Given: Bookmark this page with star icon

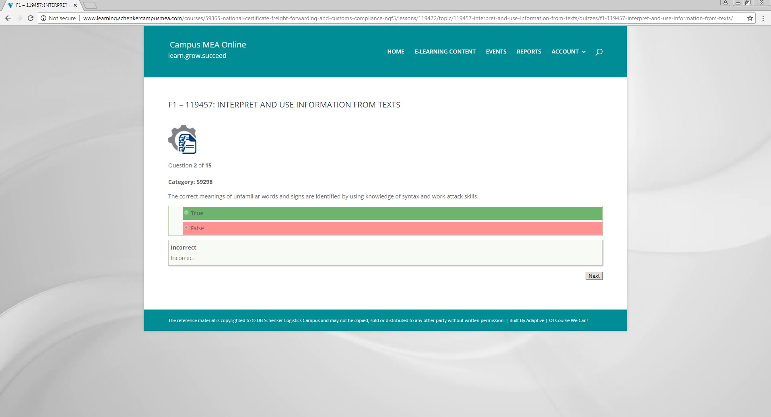Looking at the screenshot, I should click(750, 18).
